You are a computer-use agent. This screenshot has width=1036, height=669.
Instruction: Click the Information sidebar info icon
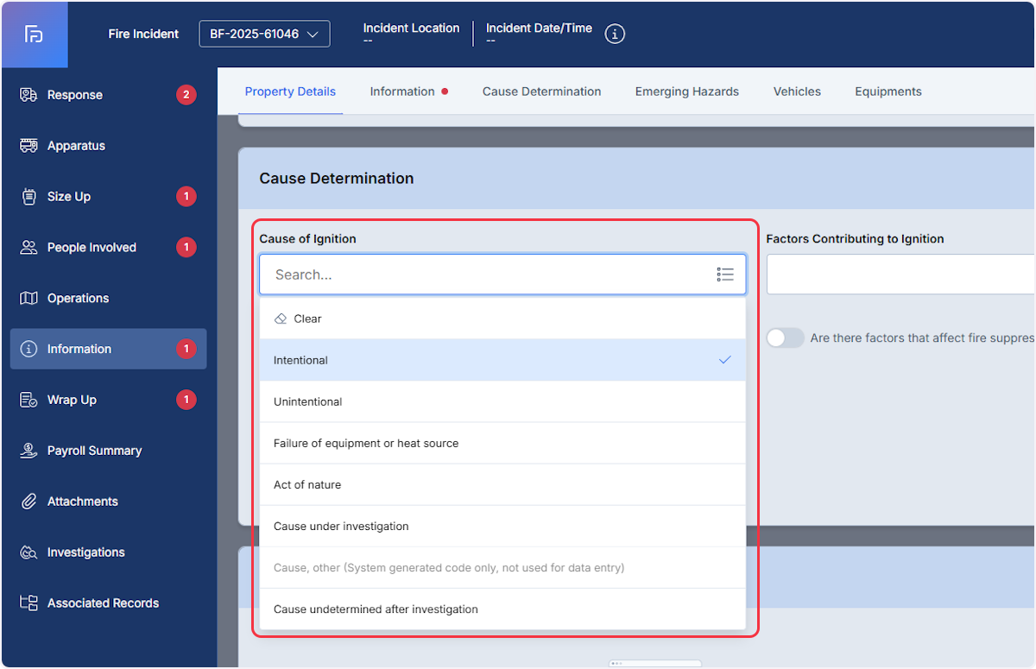click(x=28, y=349)
